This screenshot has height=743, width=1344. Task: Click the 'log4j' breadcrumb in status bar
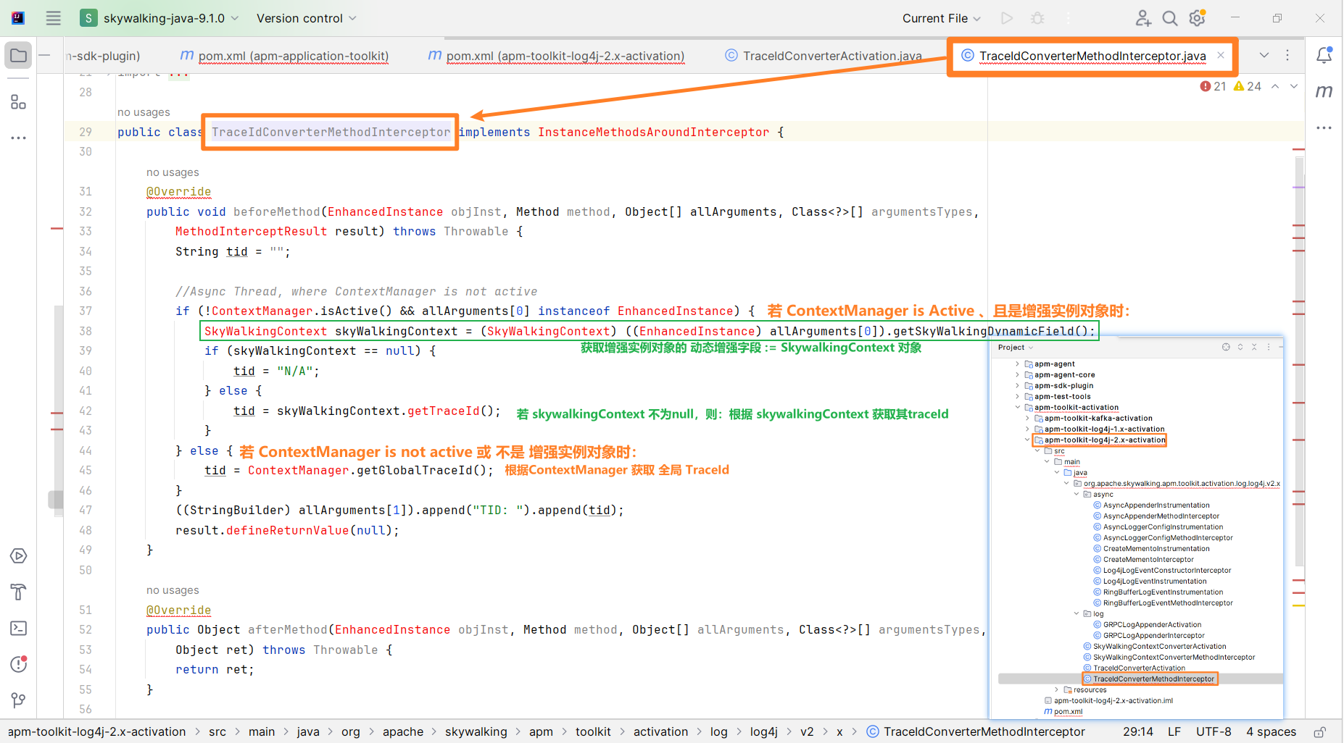click(763, 732)
